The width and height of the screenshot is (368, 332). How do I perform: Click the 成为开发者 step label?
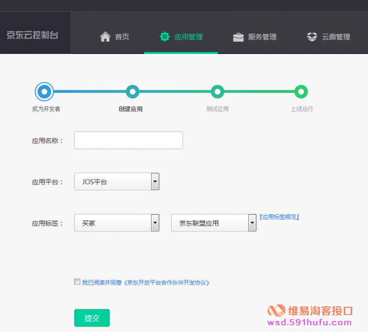coord(46,109)
